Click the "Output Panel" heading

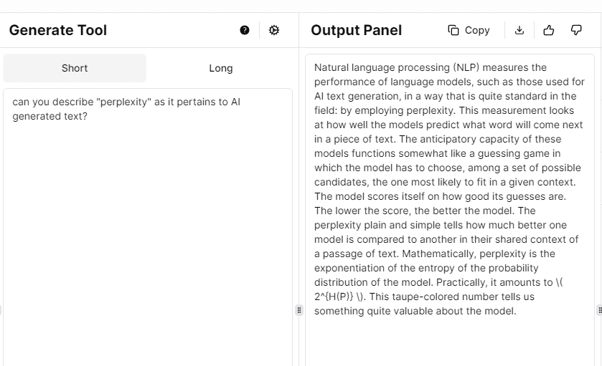[357, 30]
